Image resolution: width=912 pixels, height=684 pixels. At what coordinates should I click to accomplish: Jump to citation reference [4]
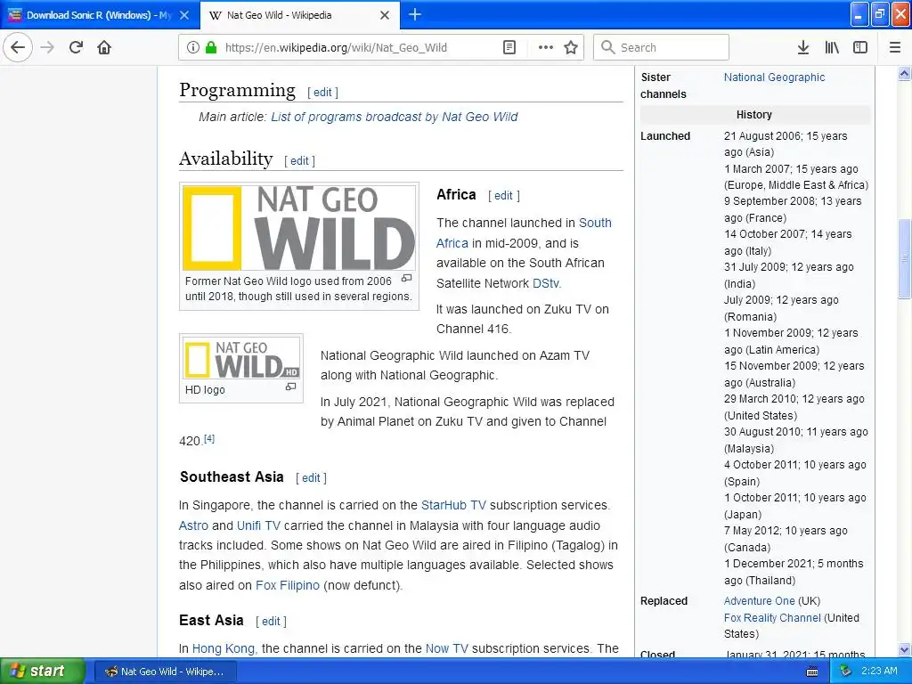(209, 438)
